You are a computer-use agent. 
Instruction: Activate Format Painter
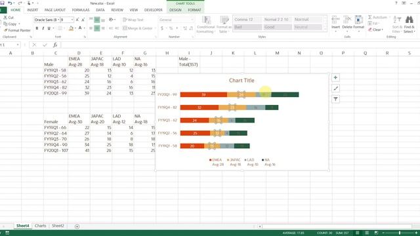tap(17, 30)
